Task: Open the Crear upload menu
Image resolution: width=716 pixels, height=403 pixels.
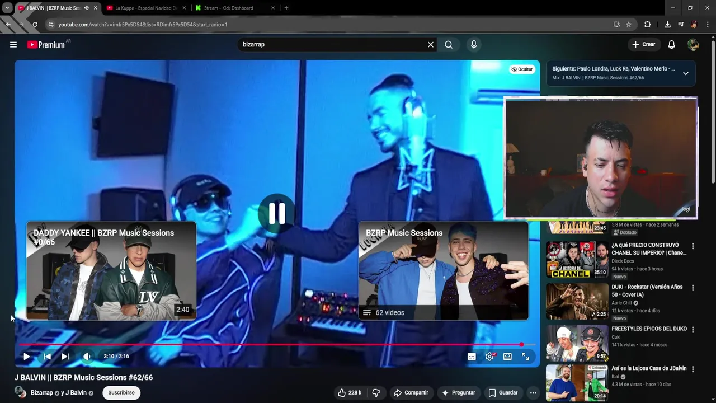Action: click(x=643, y=44)
